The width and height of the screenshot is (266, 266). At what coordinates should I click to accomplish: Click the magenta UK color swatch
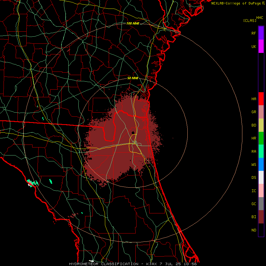click(x=261, y=46)
